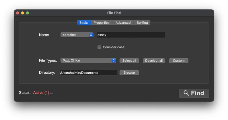Viewport: 228px width, 120px height.
Task: Click the 'File Find' window title bar
Action: tap(114, 13)
